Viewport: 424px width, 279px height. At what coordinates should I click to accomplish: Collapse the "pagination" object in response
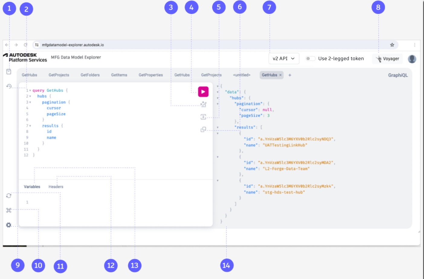click(x=218, y=104)
